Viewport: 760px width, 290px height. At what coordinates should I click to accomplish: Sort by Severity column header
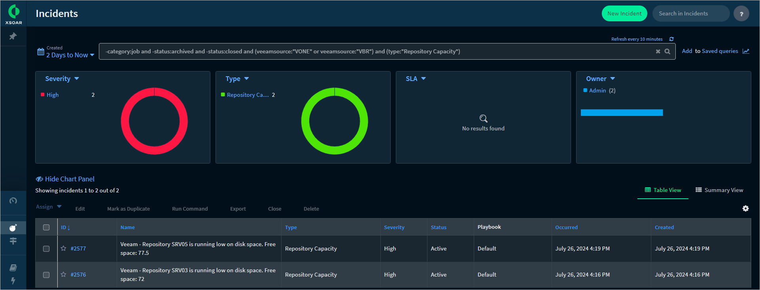coord(394,228)
